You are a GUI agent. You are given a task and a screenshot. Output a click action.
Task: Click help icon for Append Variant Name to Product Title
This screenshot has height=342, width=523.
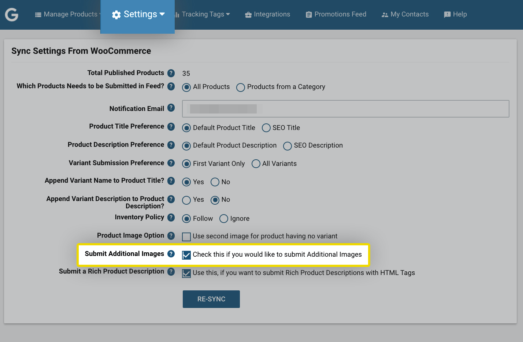(x=171, y=181)
